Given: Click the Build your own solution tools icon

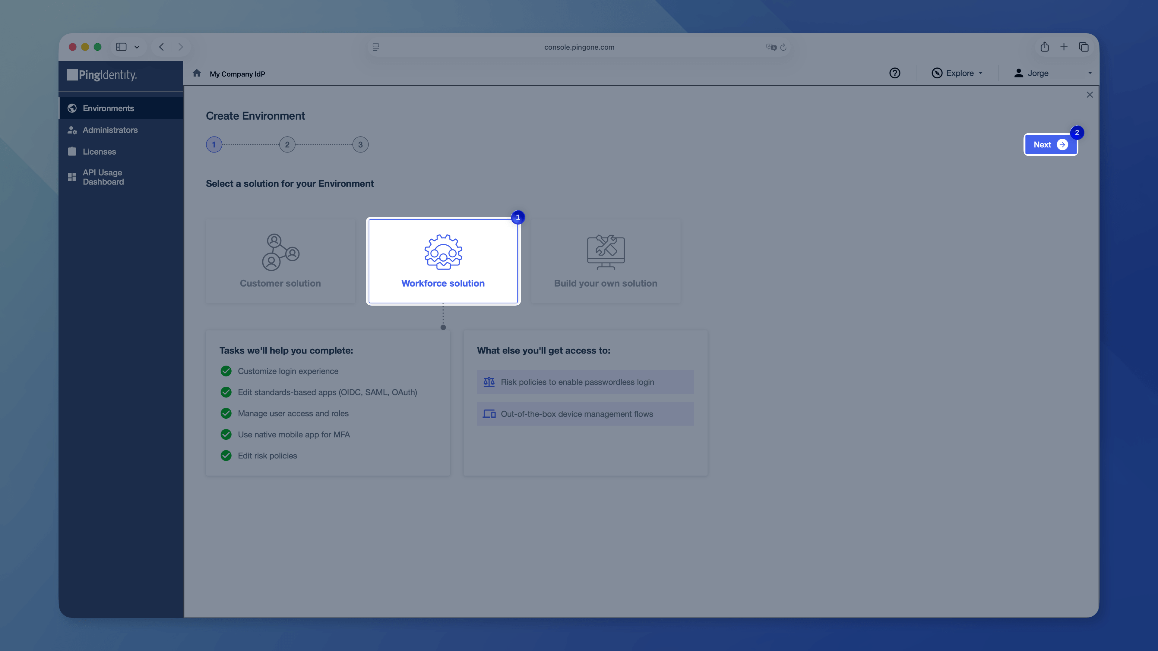Looking at the screenshot, I should coord(606,252).
